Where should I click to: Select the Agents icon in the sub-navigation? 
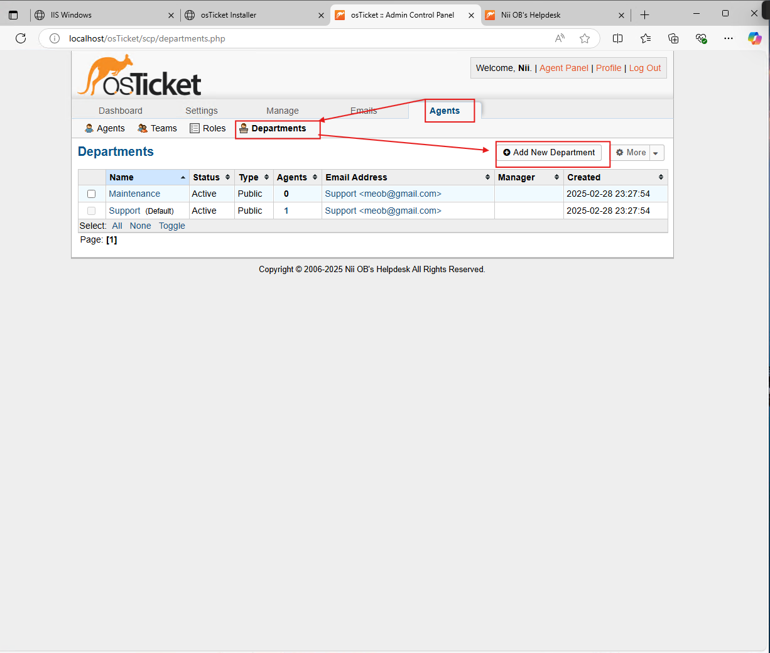click(x=89, y=128)
